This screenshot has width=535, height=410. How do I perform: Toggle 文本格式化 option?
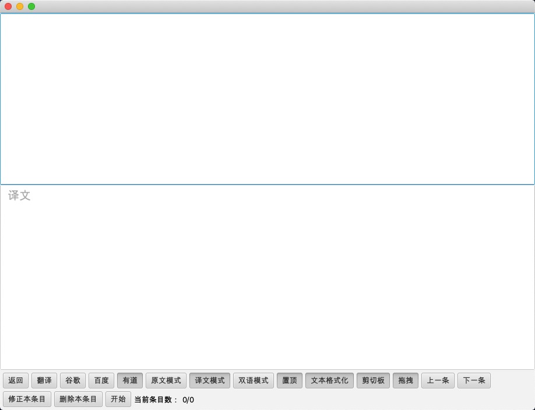tap(330, 380)
